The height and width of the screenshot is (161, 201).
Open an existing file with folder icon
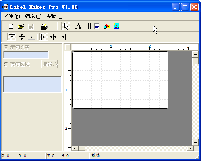coord(21,26)
